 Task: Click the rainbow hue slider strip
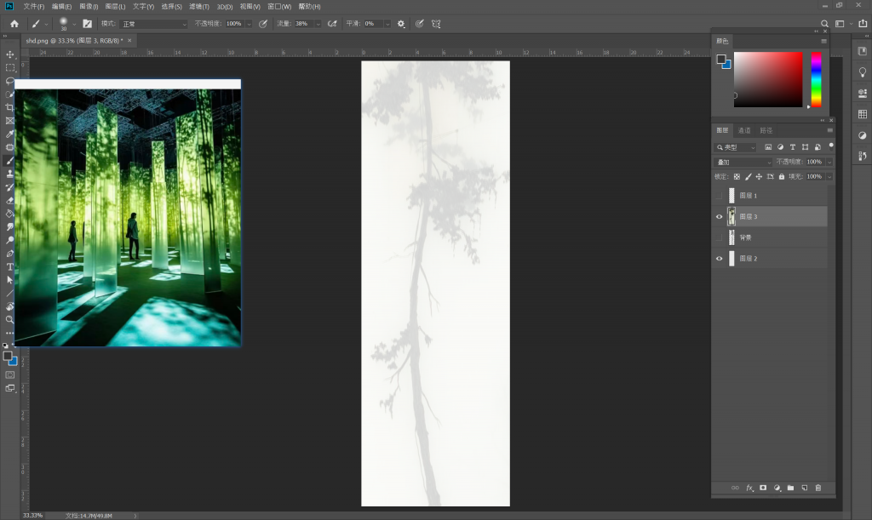pos(816,79)
